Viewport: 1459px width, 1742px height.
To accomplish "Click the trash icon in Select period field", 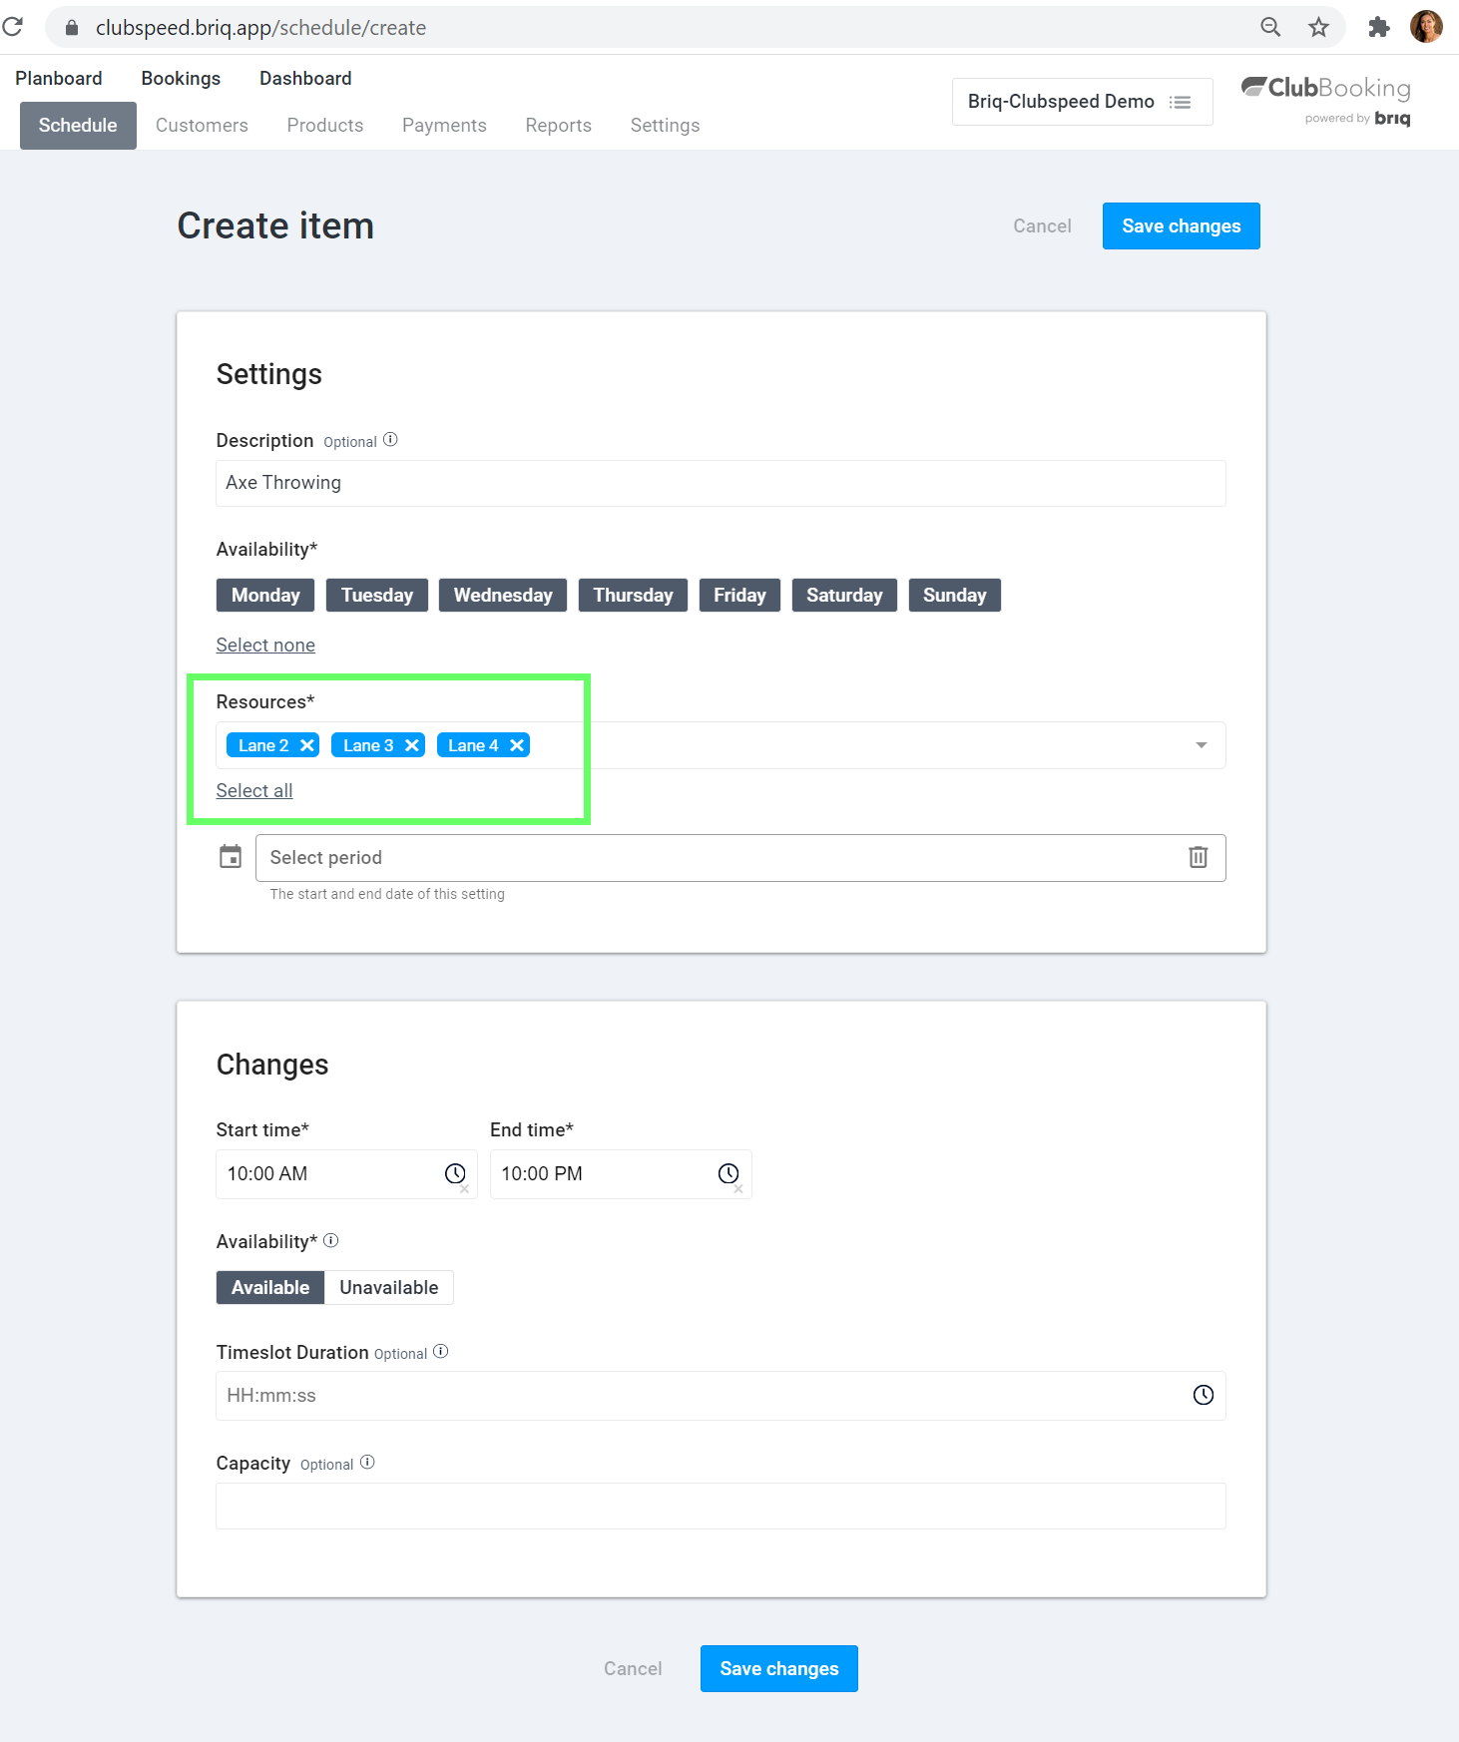I will tap(1198, 857).
